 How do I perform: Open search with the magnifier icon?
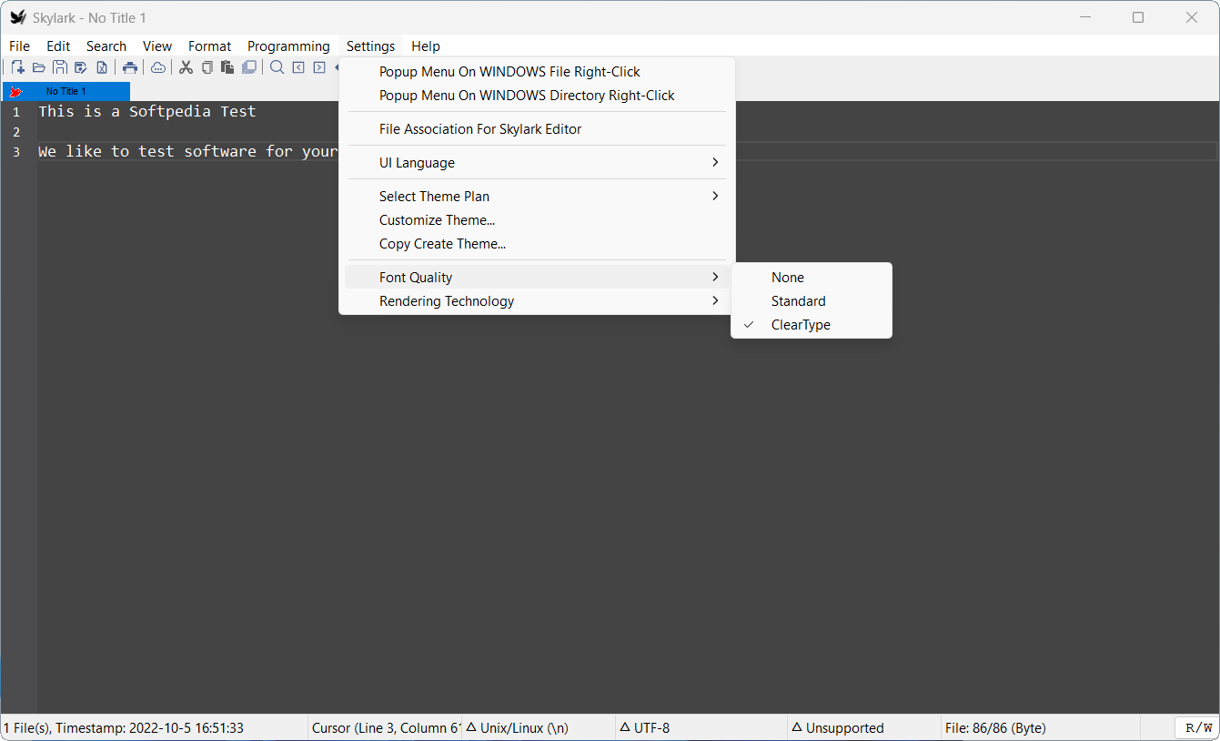277,67
